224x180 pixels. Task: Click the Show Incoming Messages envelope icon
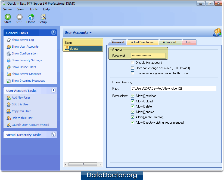point(9,81)
